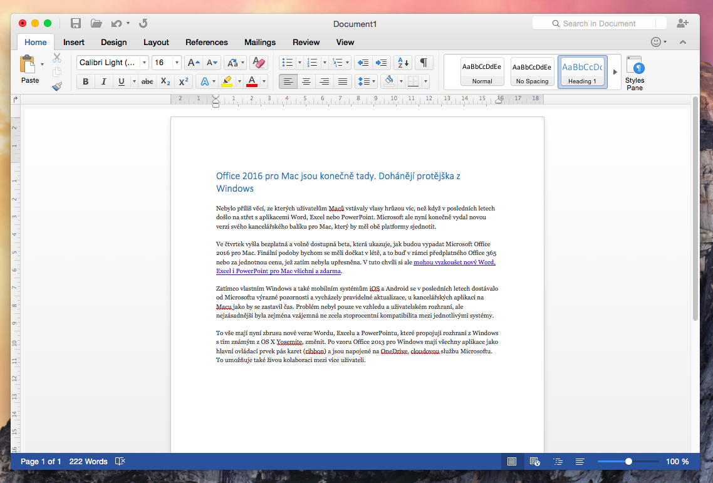Apply the No Spacing style

point(532,71)
